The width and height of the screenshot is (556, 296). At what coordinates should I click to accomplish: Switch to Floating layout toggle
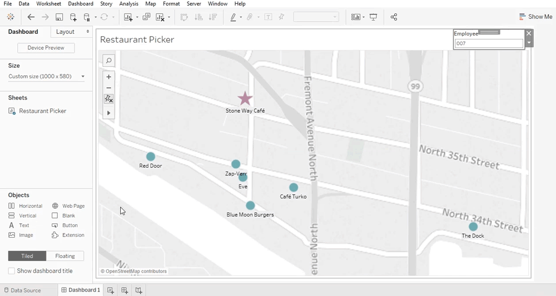click(x=65, y=256)
